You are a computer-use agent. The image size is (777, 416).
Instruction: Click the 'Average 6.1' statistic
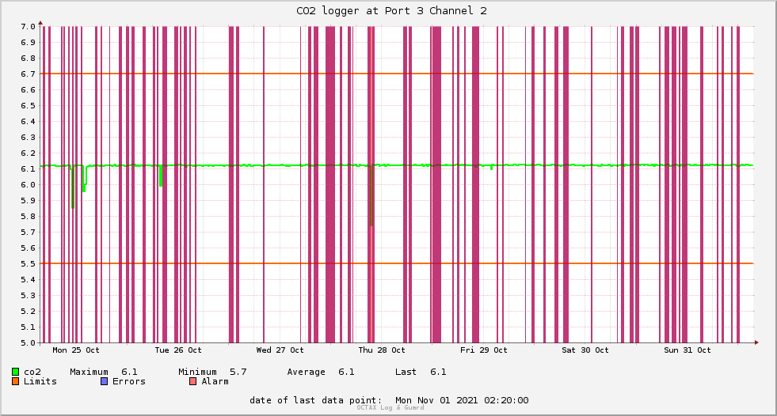coord(321,372)
